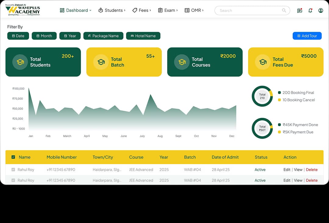329x223 pixels.
Task: Delete the first Rahul Roy record
Action: pyautogui.click(x=312, y=170)
